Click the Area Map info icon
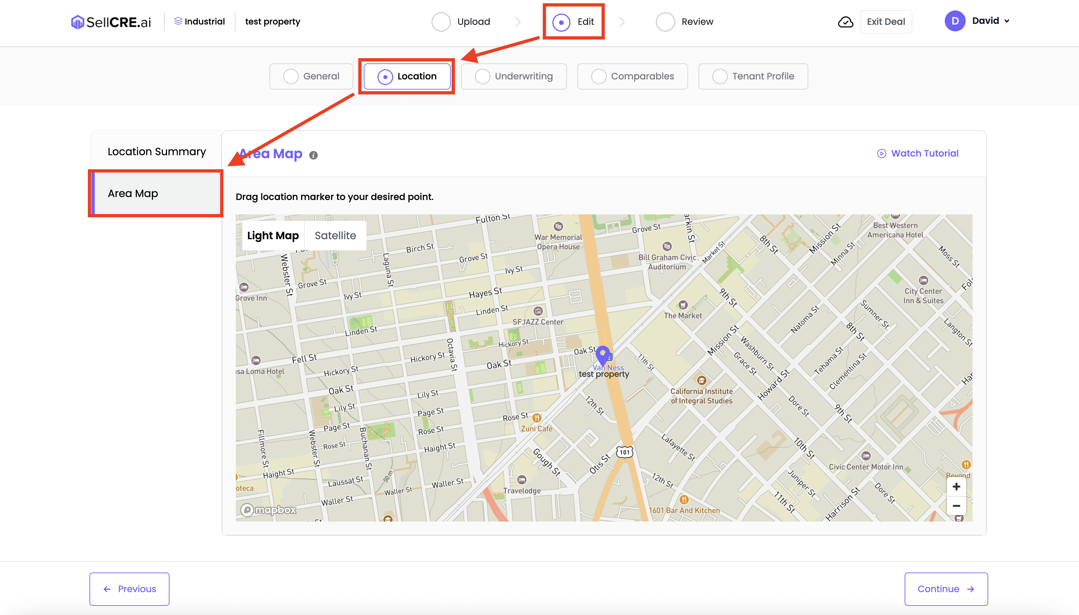1079x615 pixels. [313, 155]
